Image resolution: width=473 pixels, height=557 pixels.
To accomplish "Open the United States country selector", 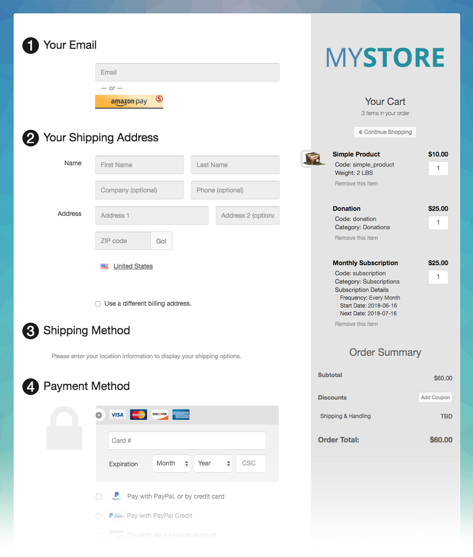I will (x=133, y=266).
